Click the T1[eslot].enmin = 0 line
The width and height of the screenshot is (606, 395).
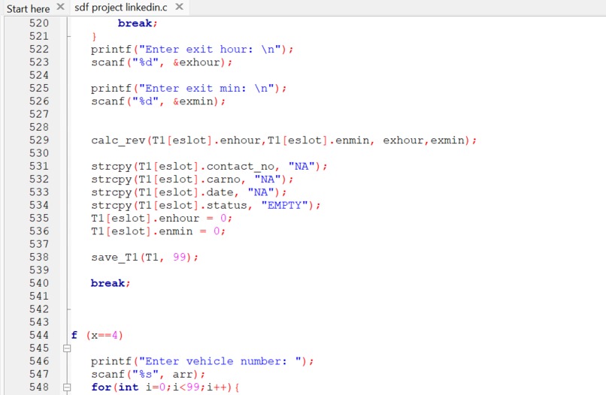coord(158,232)
